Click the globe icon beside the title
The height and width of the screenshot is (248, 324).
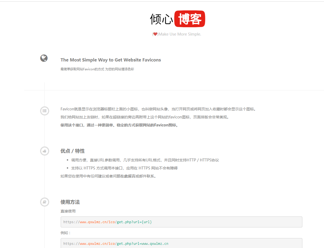[44, 58]
